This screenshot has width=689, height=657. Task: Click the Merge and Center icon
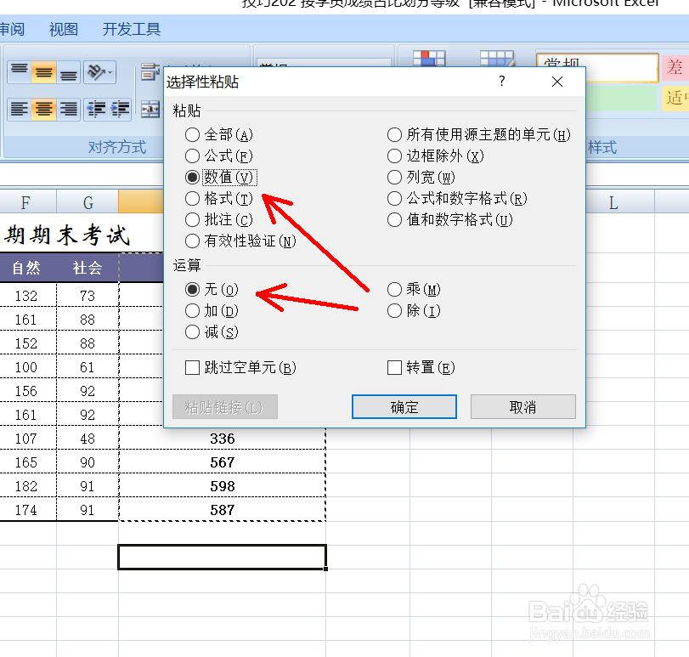pyautogui.click(x=150, y=108)
